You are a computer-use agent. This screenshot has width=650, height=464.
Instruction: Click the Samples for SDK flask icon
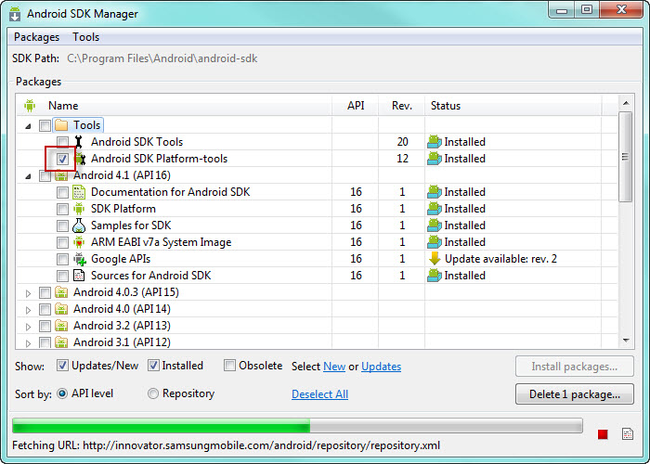tap(79, 226)
